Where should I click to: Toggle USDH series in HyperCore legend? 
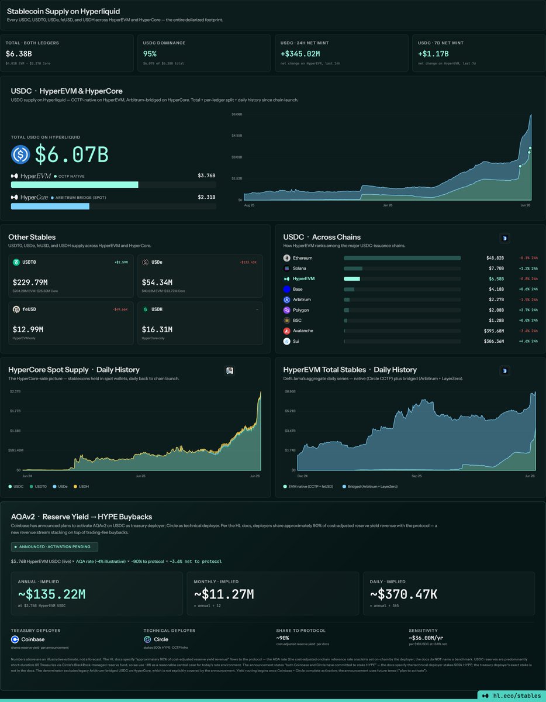pos(81,486)
